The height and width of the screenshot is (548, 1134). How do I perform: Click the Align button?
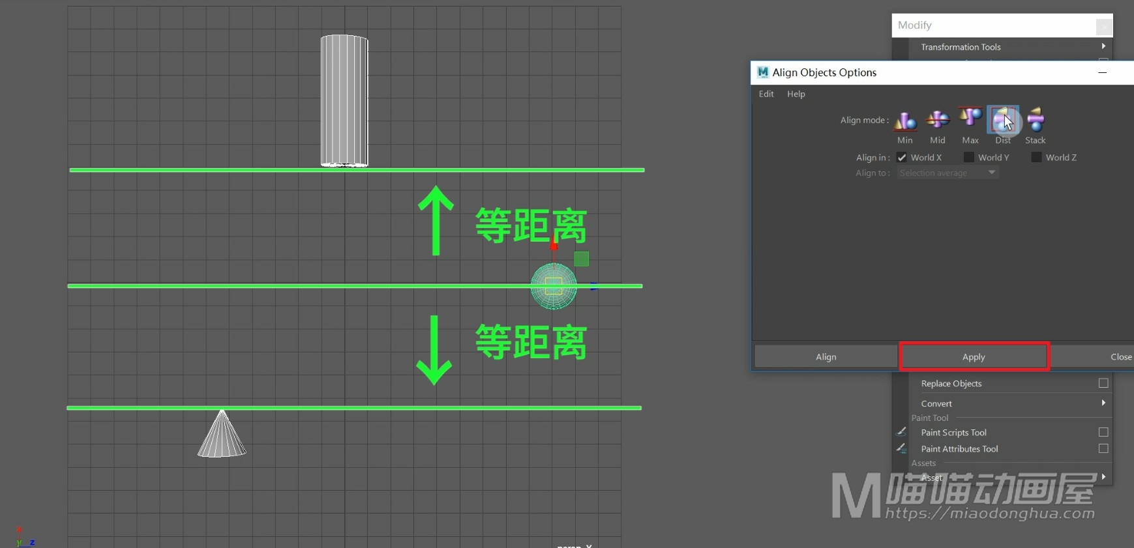[826, 356]
